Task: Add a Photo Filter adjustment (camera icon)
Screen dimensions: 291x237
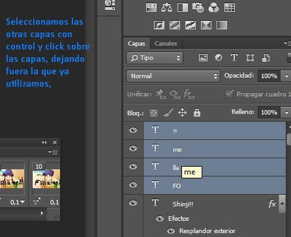Action: [x=198, y=7]
